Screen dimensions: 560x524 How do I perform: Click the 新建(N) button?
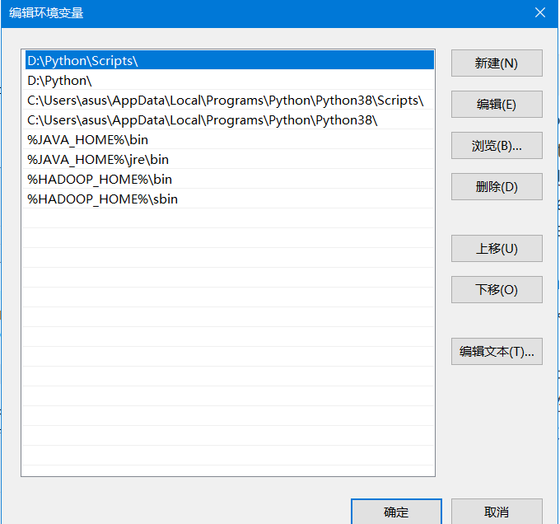(x=497, y=63)
